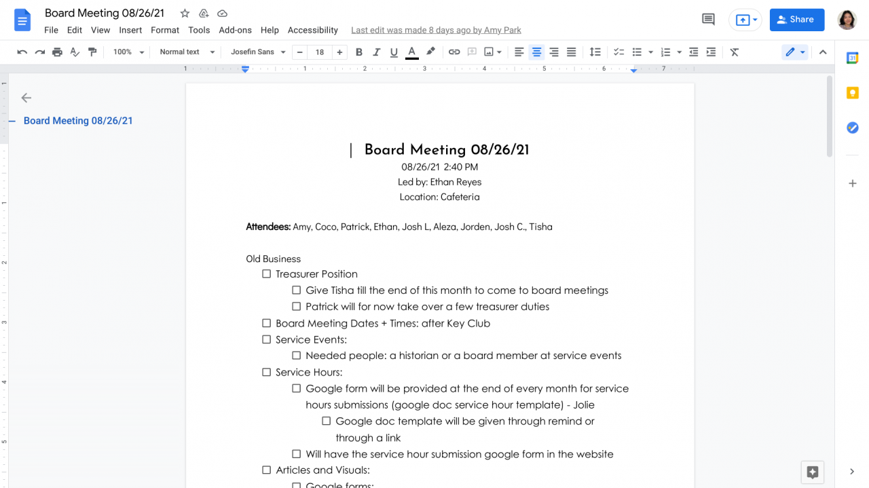This screenshot has height=488, width=869.
Task: Click the font size 18 field
Action: [320, 52]
